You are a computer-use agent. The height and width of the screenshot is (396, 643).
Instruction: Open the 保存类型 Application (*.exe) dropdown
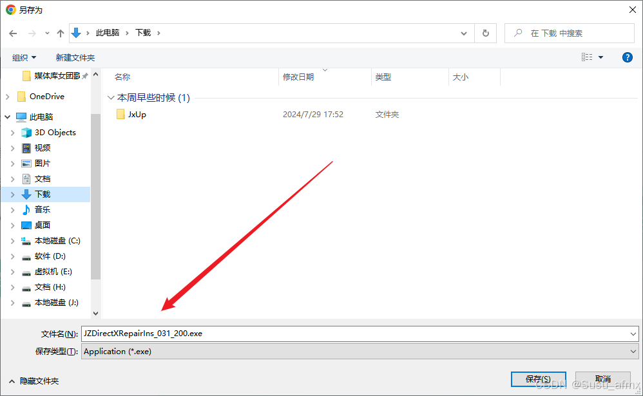click(x=360, y=352)
